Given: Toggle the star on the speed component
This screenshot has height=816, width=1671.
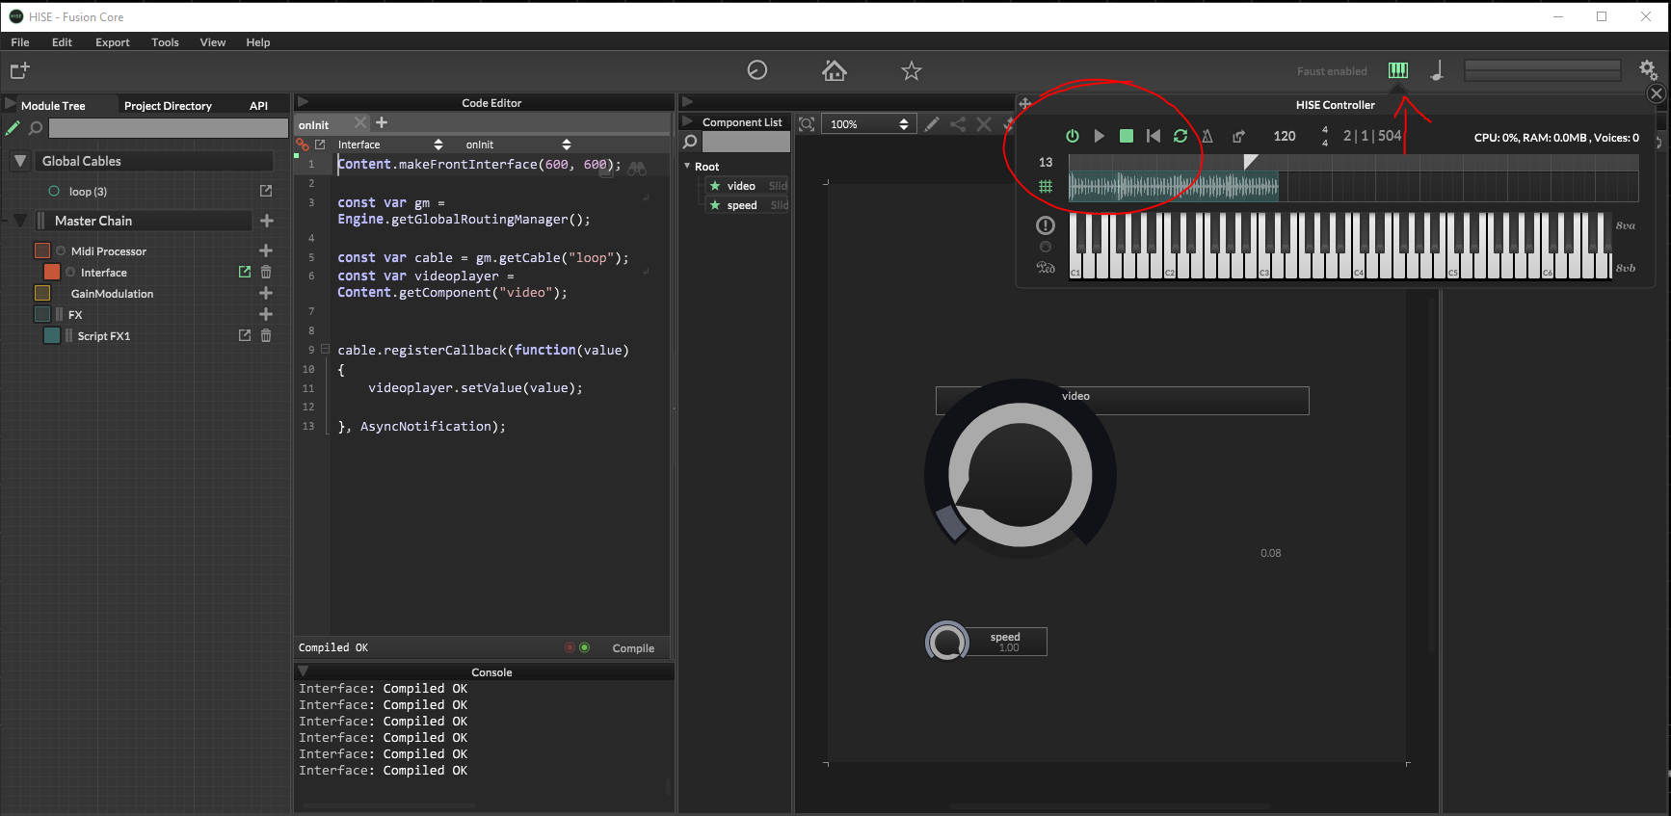Looking at the screenshot, I should pos(715,205).
